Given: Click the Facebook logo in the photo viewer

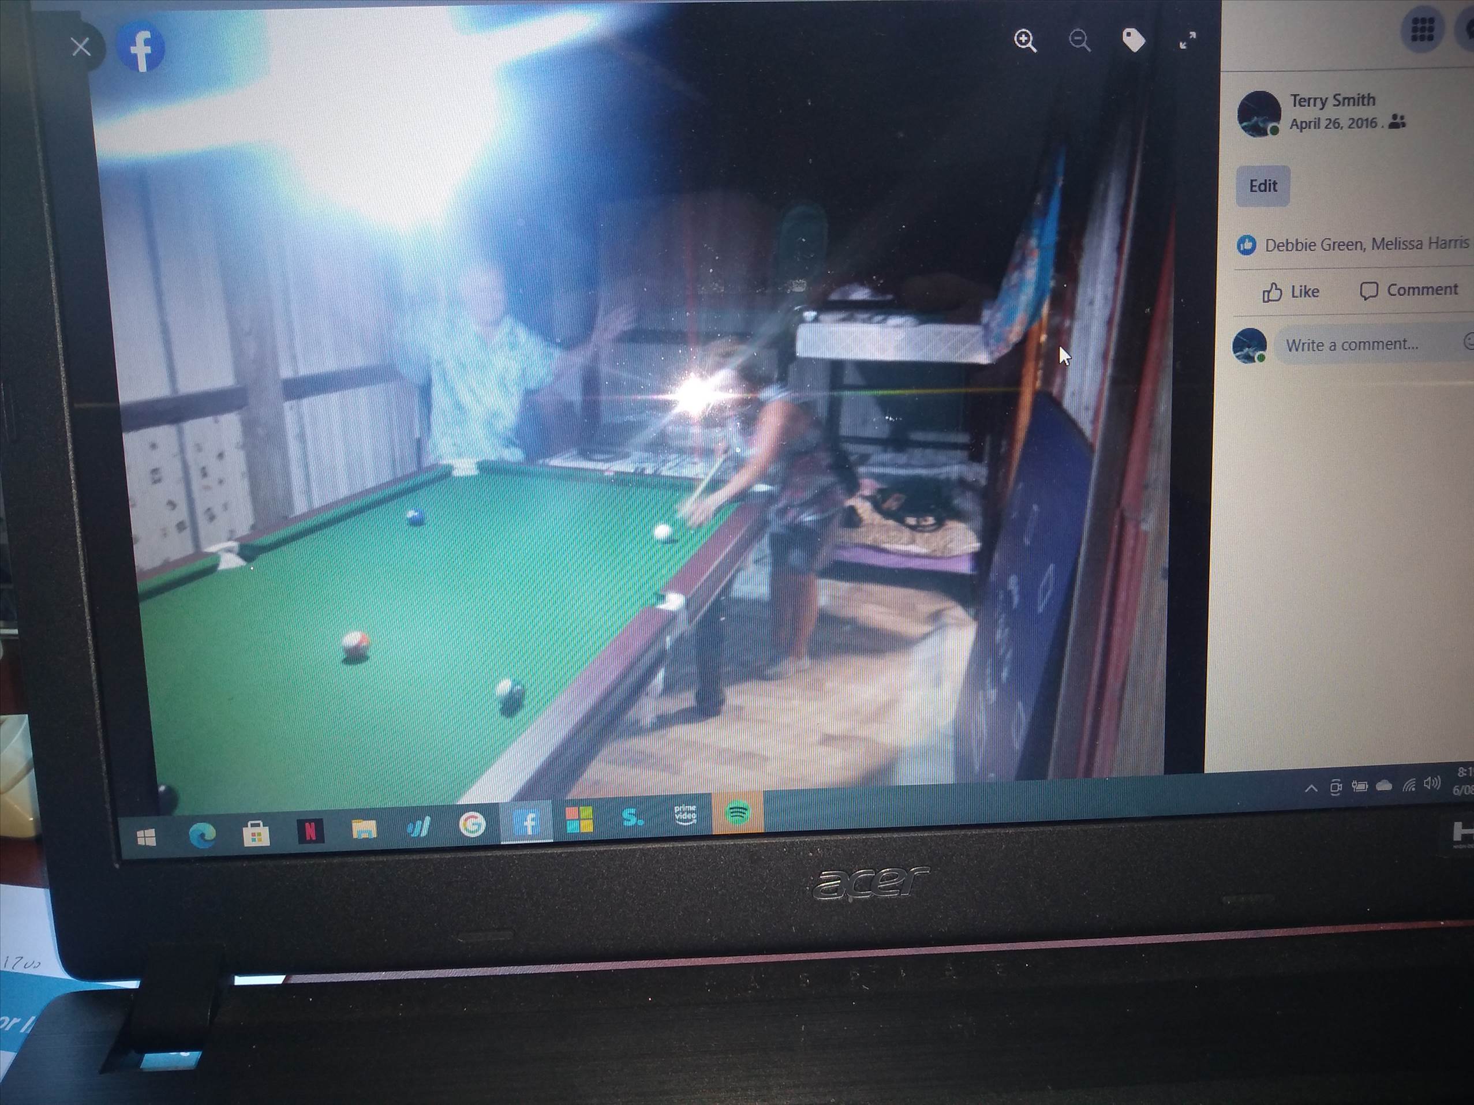Looking at the screenshot, I should click(141, 48).
